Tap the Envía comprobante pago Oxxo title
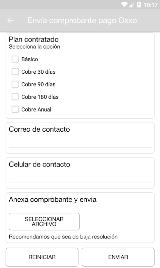Image resolution: width=160 pixels, height=268 pixels. (82, 20)
